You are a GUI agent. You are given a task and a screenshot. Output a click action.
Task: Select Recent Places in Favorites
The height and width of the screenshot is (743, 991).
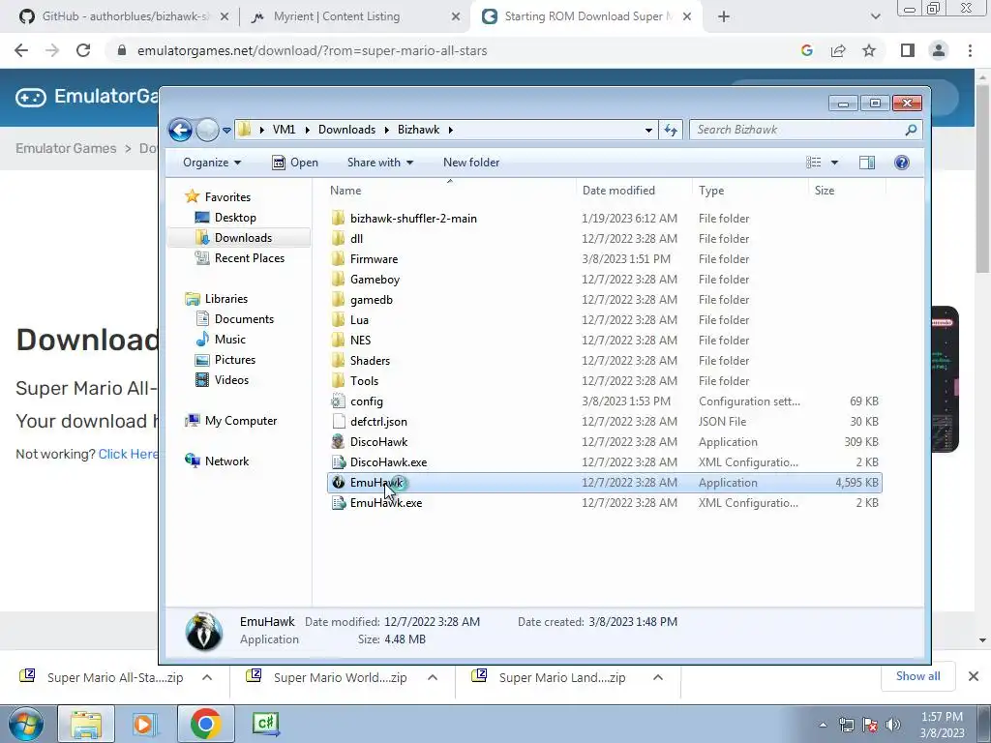[x=249, y=257]
